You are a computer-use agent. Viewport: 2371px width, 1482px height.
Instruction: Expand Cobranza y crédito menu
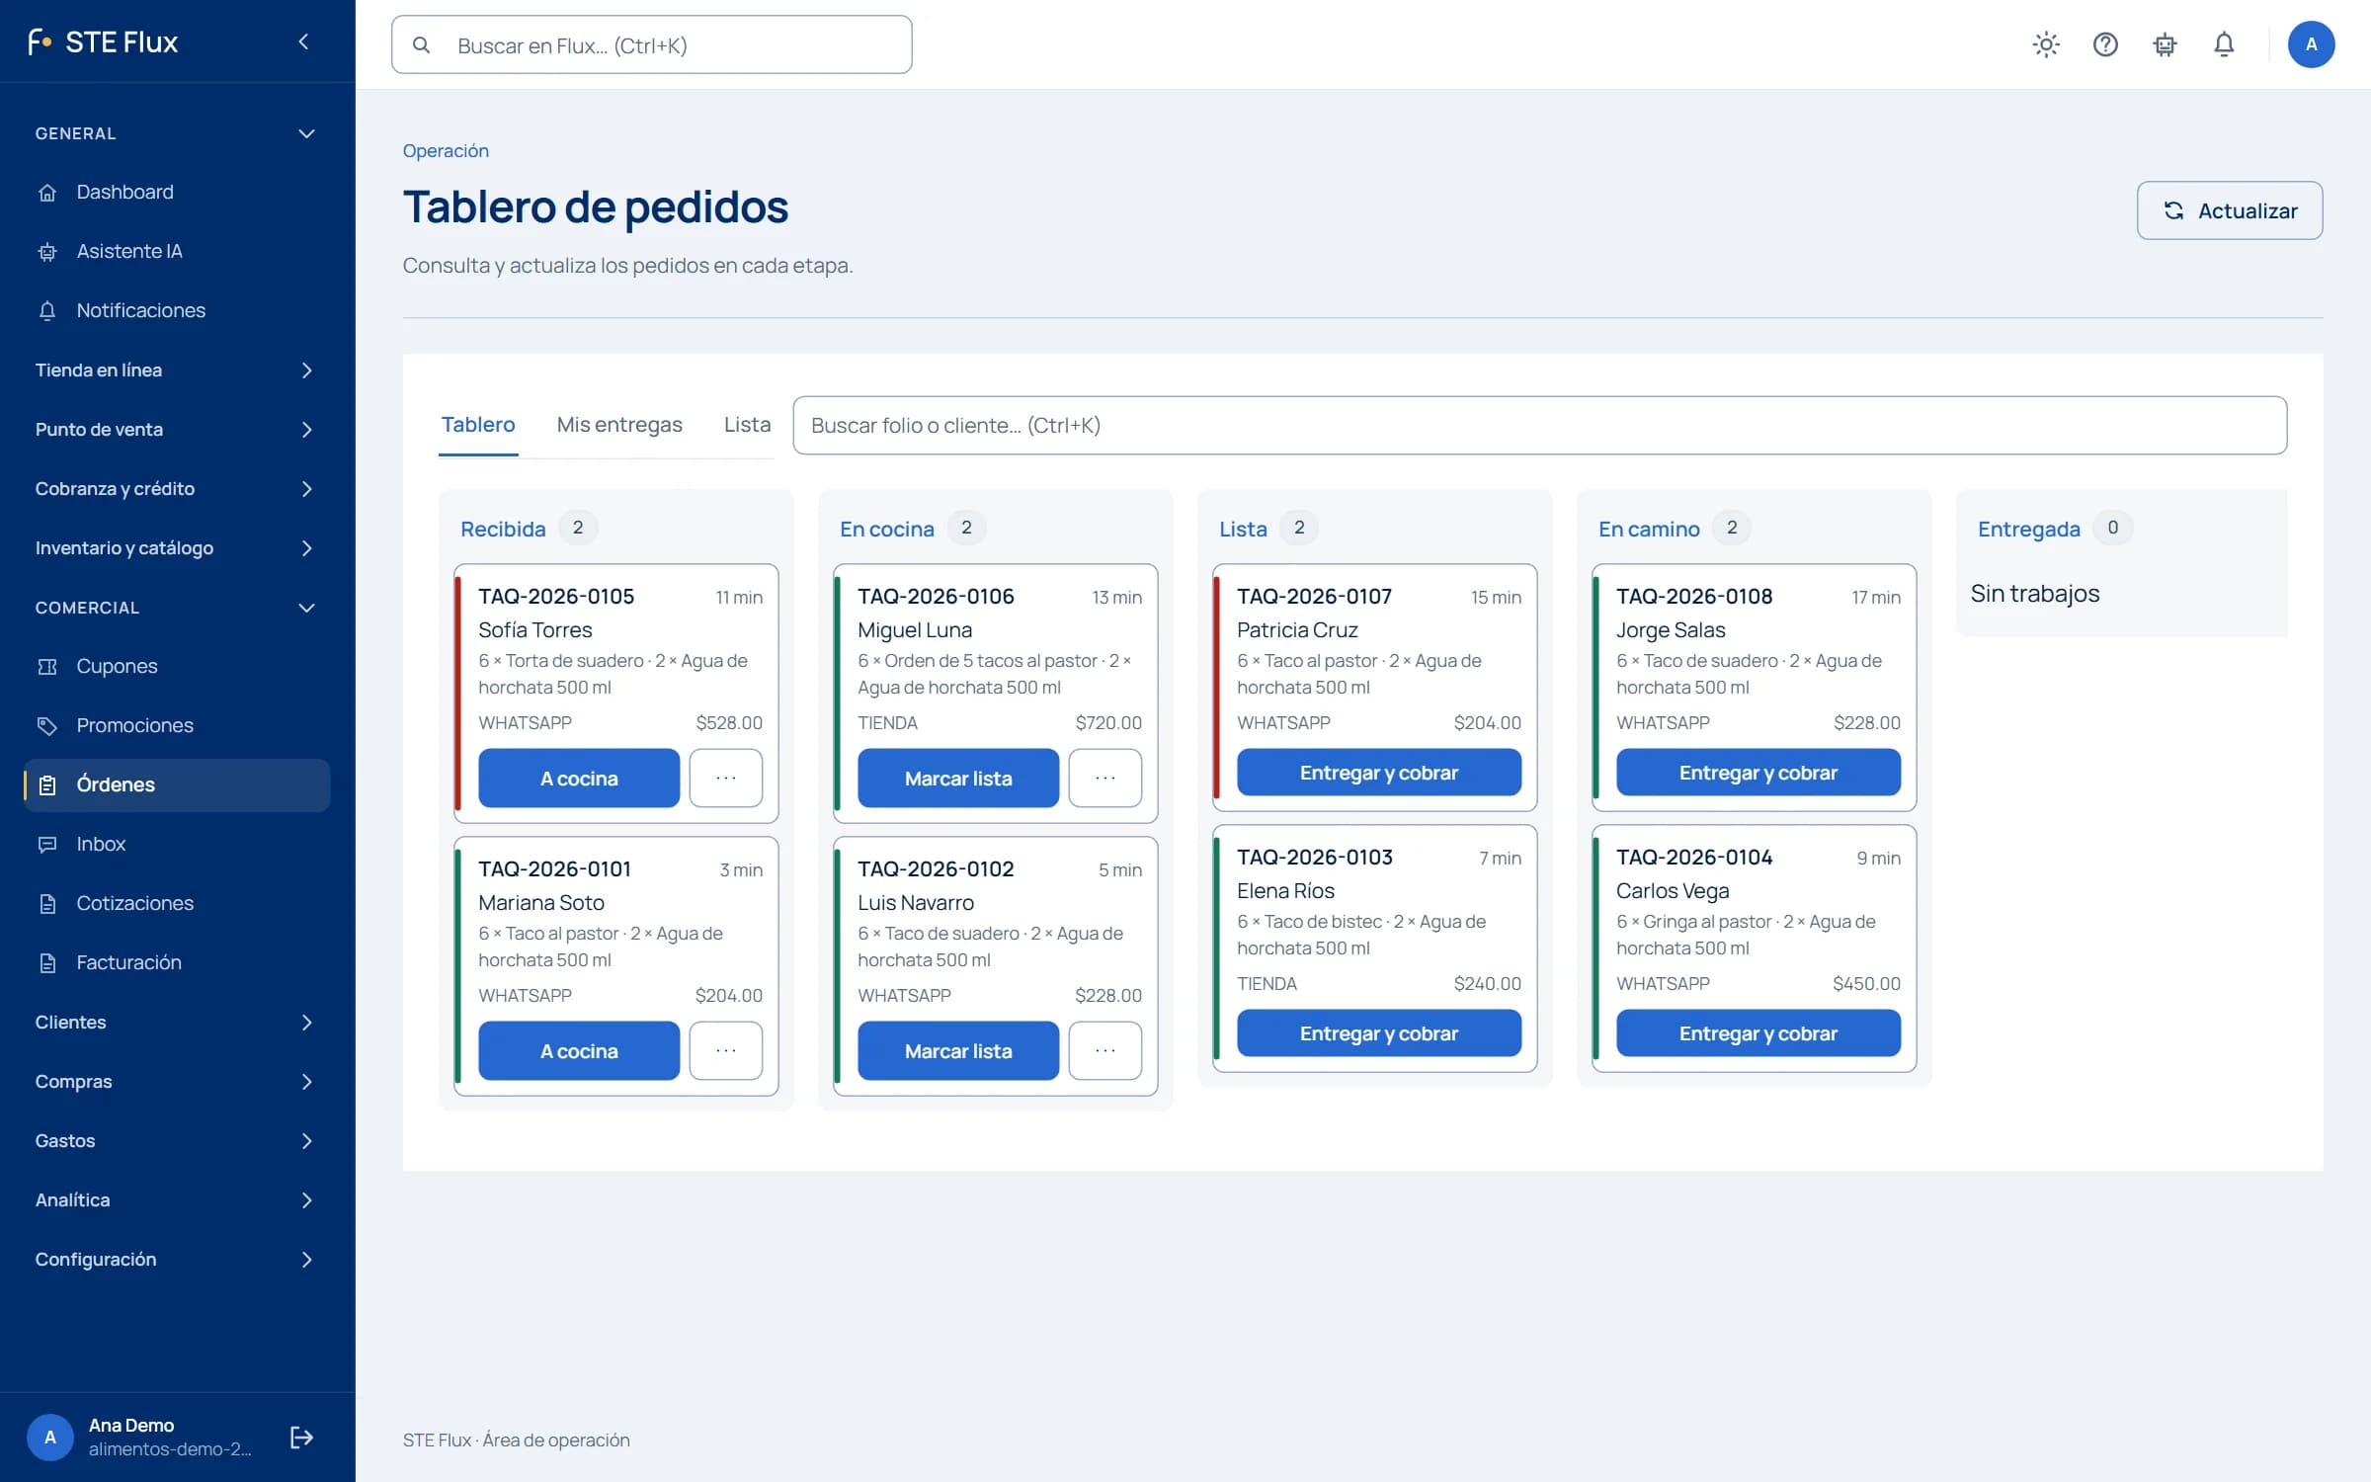coord(177,488)
